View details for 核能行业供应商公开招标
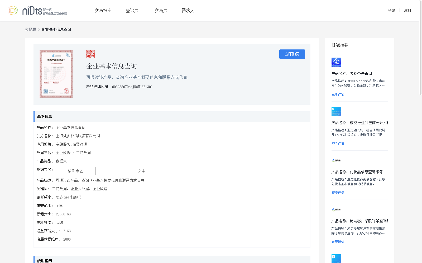422x263 pixels. click(338, 144)
